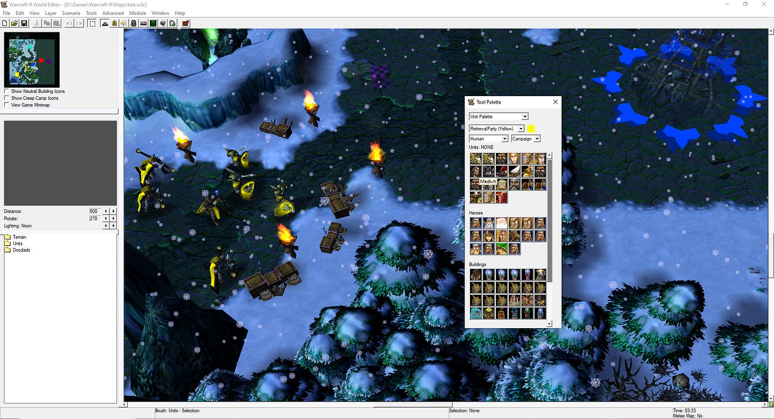774x419 pixels.
Task: Click the Rotate value field showing 270
Action: 96,218
